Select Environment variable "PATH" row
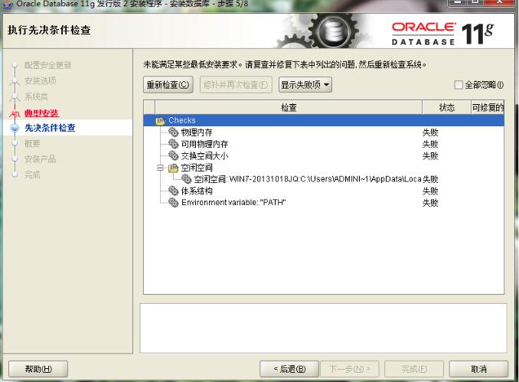This screenshot has width=519, height=382. (x=324, y=202)
